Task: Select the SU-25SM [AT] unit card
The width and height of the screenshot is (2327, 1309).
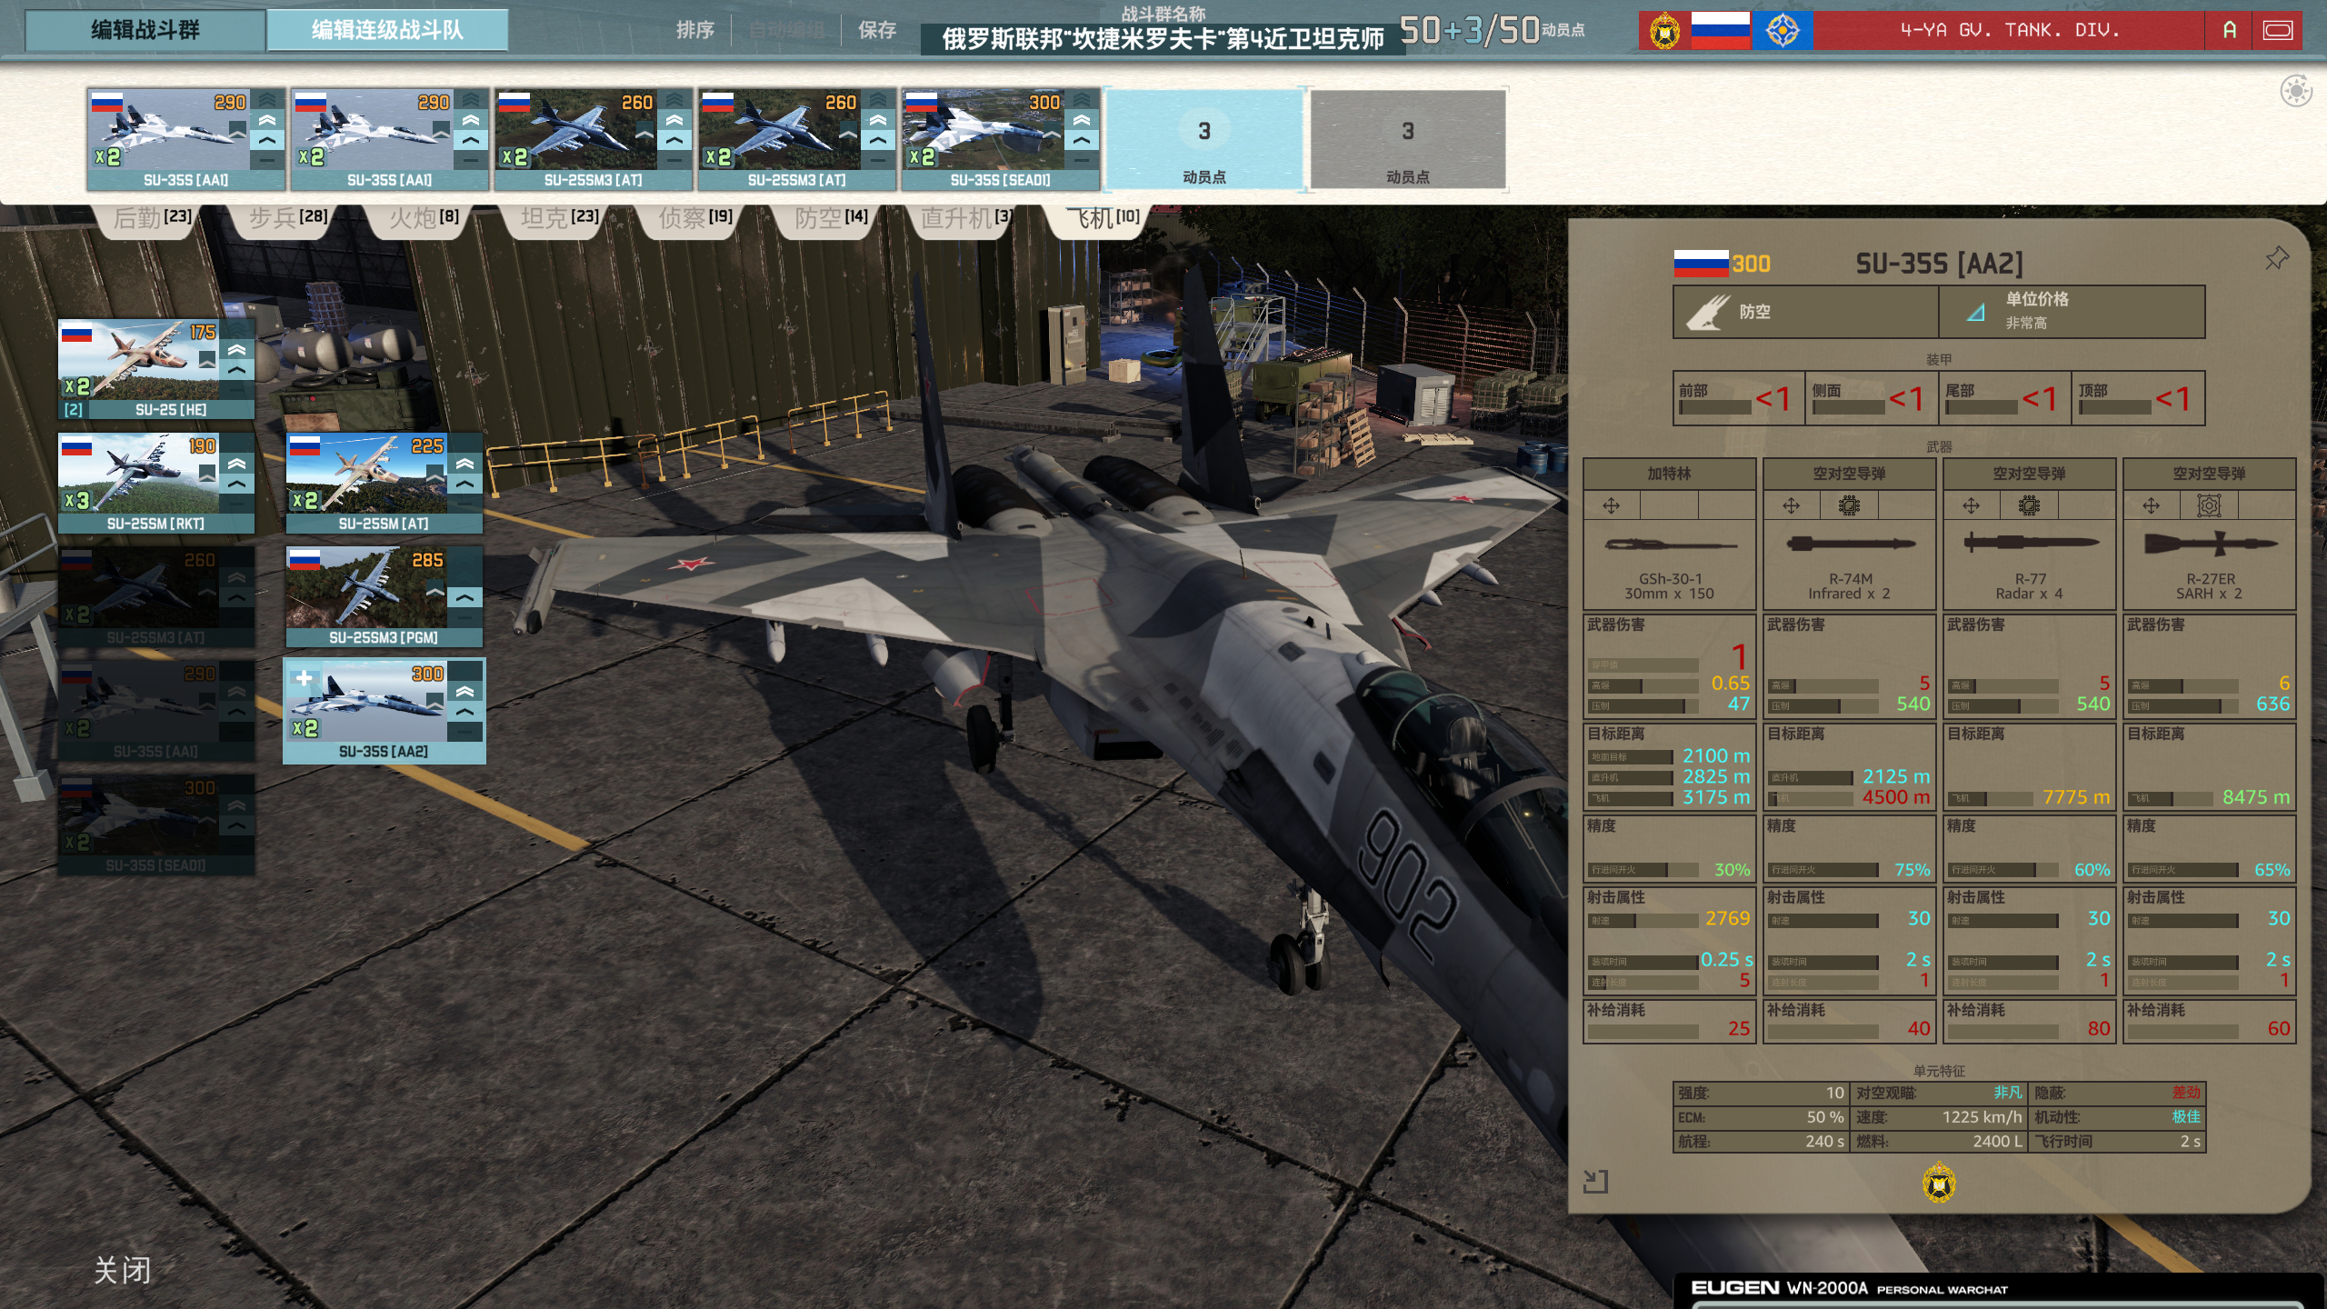Action: point(385,483)
